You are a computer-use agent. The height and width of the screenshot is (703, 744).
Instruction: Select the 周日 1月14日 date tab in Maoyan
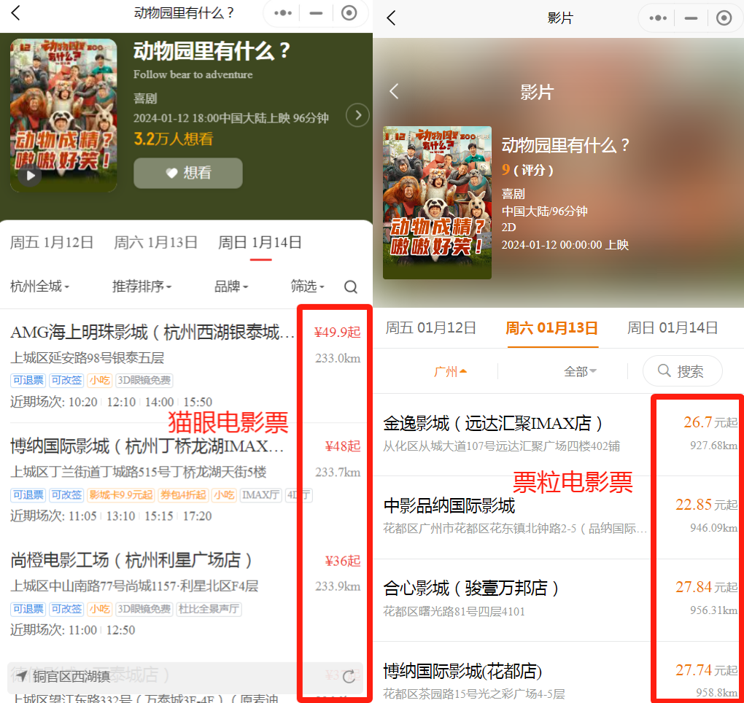[x=260, y=243]
